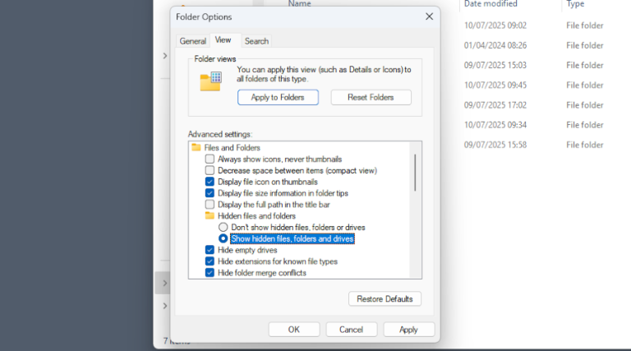Uncheck Display file size information in folder tips
The height and width of the screenshot is (351, 631).
(x=210, y=193)
